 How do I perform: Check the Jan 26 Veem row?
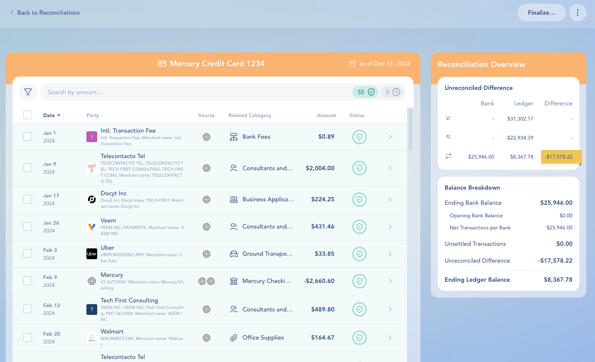[x=28, y=226]
